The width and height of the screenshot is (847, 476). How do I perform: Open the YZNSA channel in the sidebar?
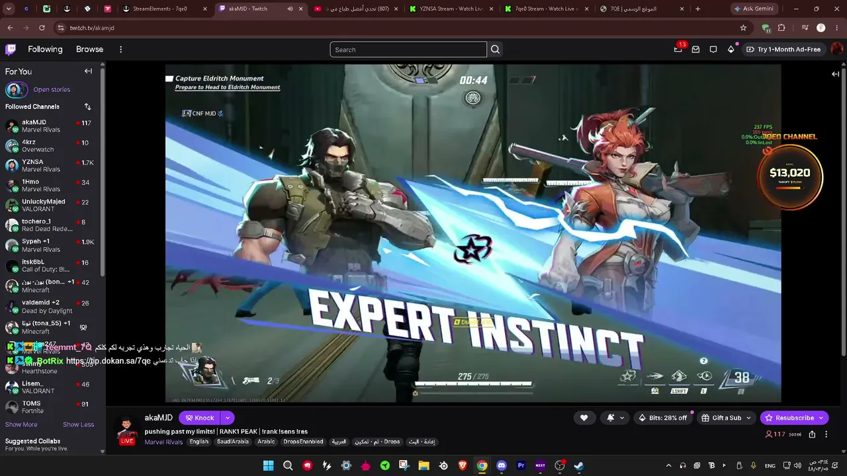[x=51, y=165]
